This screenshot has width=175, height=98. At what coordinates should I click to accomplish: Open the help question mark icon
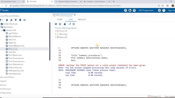(x=164, y=10)
